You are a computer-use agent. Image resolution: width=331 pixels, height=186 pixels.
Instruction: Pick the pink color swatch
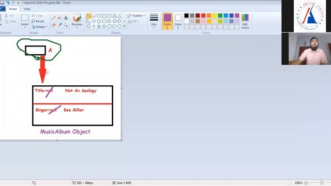[x=203, y=21]
